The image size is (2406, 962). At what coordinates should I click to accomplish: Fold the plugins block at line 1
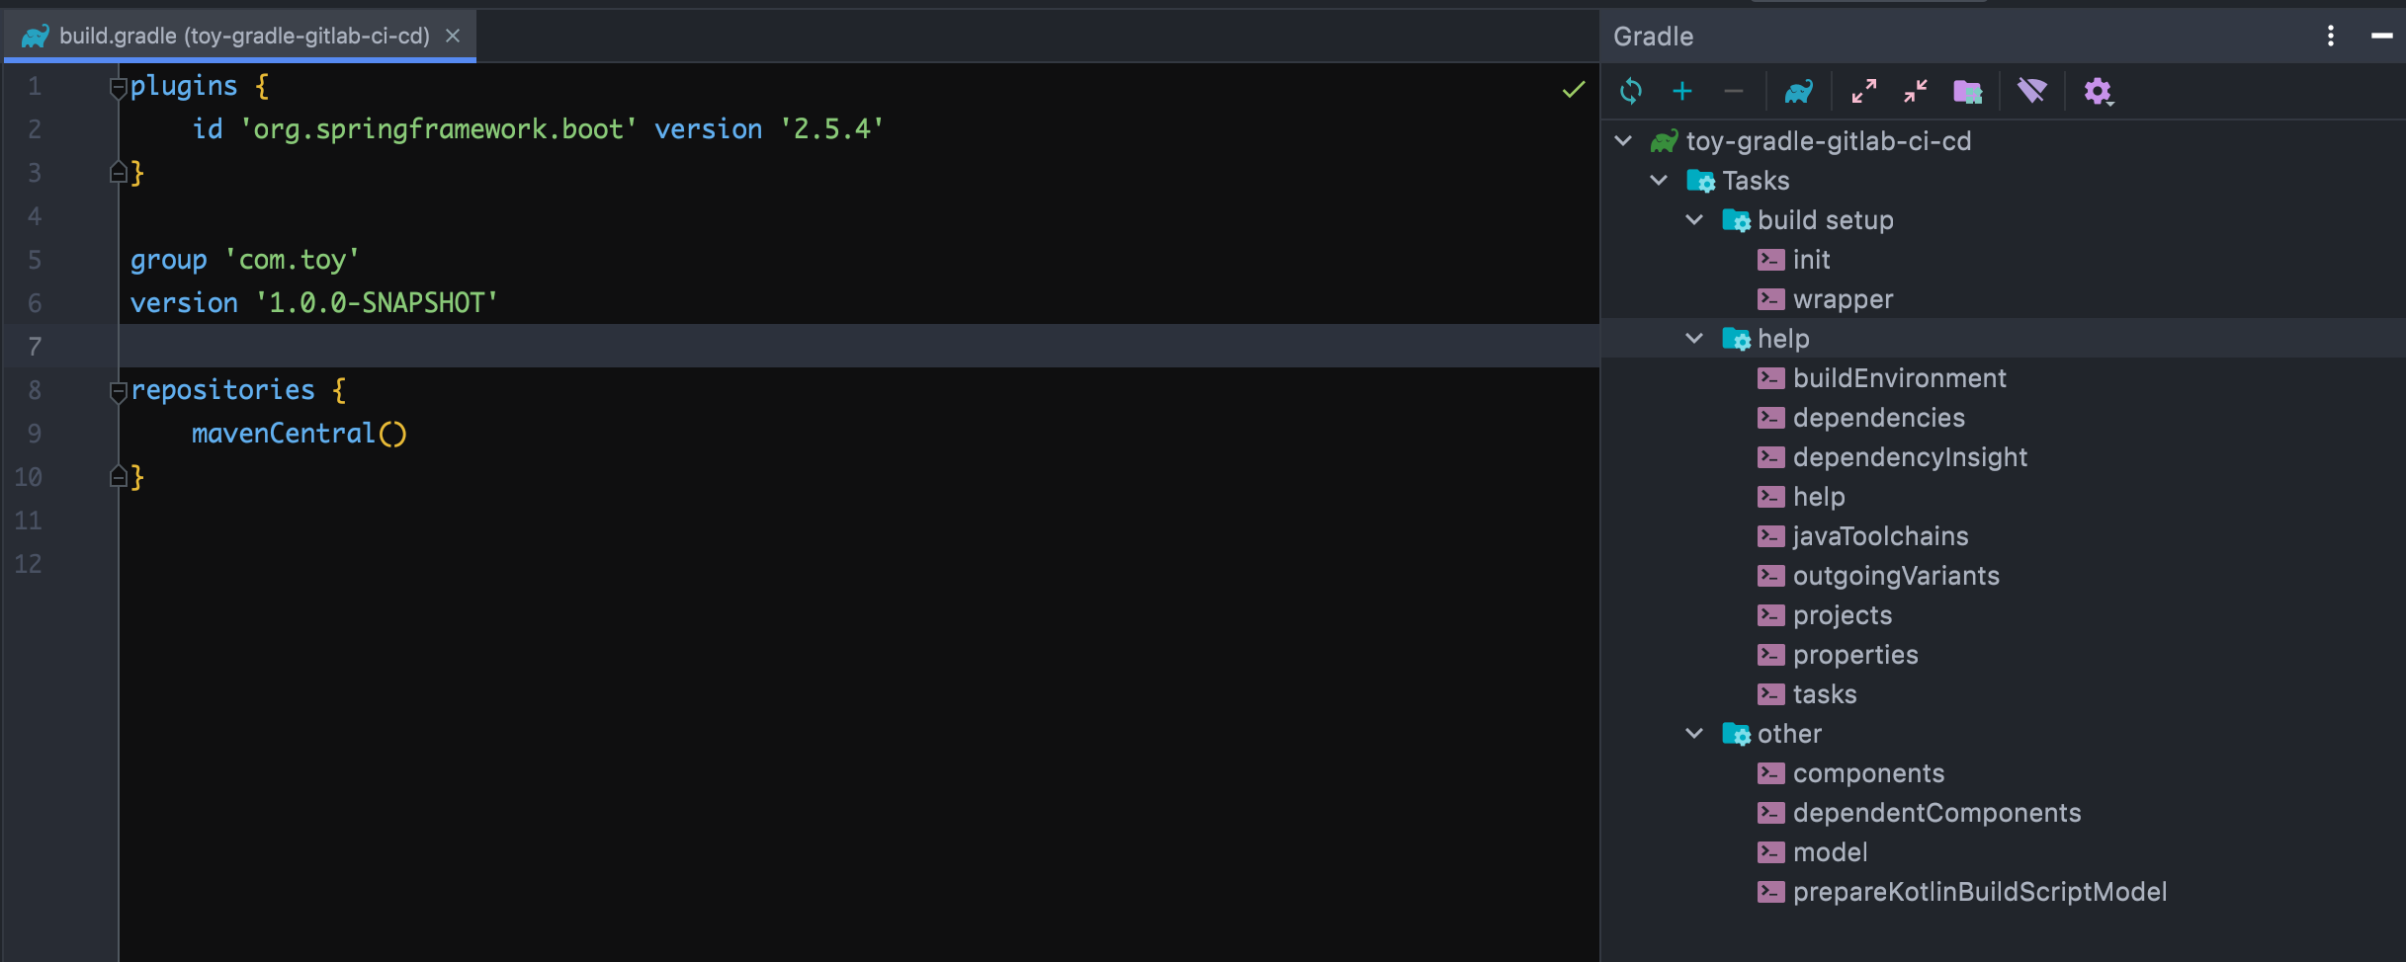tap(118, 88)
